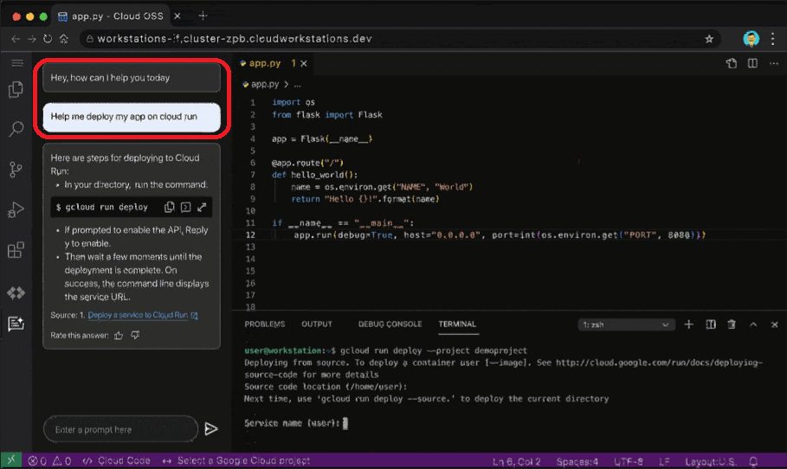The height and width of the screenshot is (469, 787).
Task: Click 'Hey, how can I help you today' message
Action: pyautogui.click(x=132, y=78)
